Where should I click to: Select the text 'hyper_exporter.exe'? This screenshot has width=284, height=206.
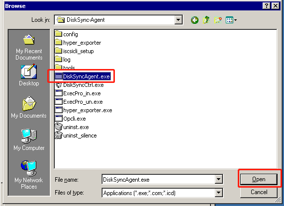coord(88,110)
